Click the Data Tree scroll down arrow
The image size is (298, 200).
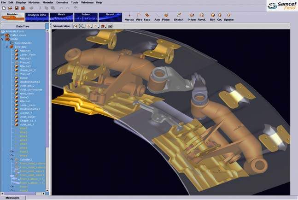coord(47,190)
